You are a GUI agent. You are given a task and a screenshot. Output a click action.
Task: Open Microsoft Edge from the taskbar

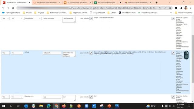point(48,106)
